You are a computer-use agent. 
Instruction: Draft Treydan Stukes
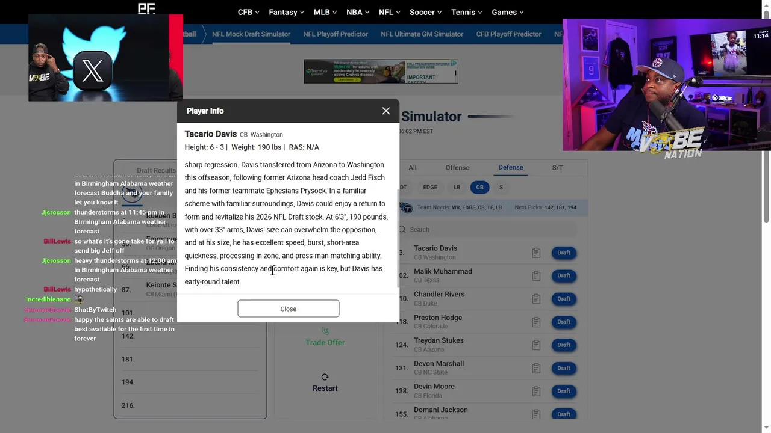(x=564, y=345)
